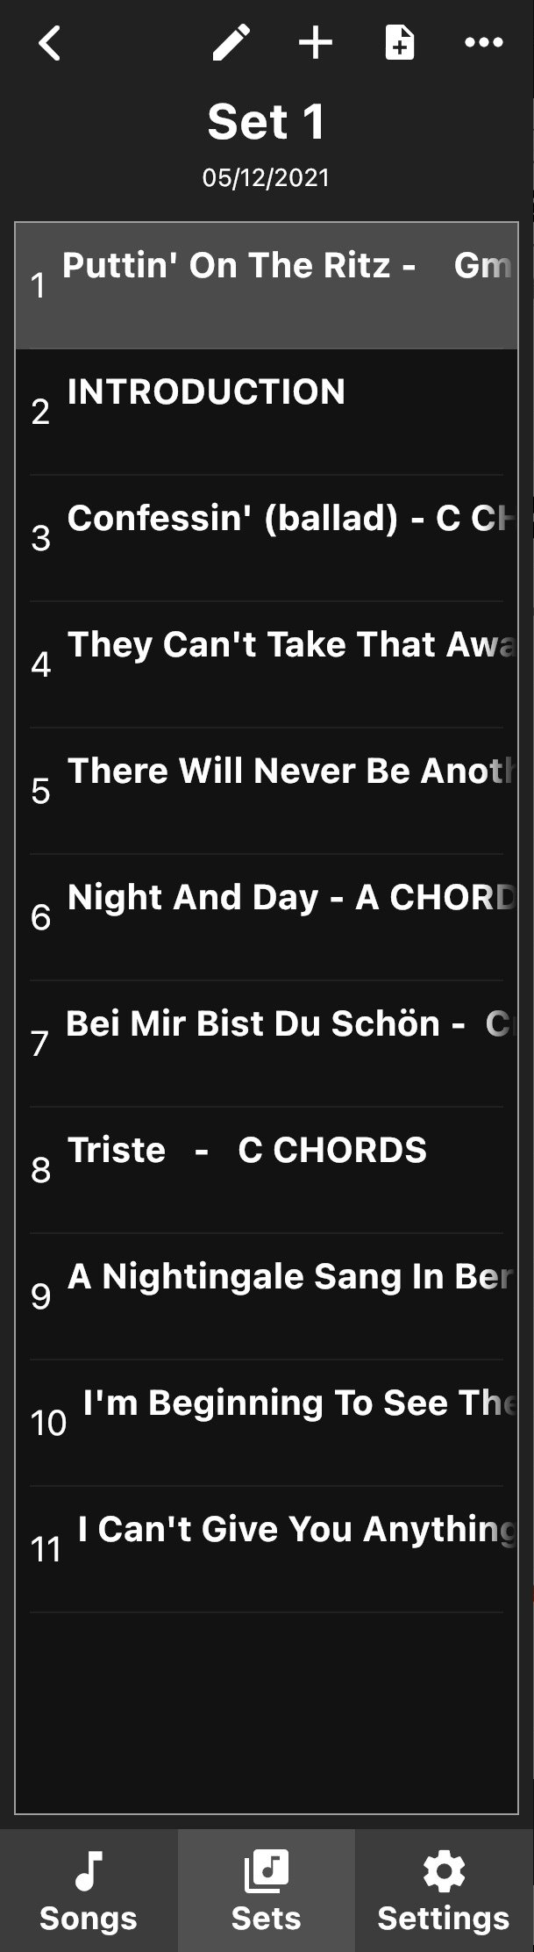Select A Nightingale Sang In Berkeley song
The image size is (534, 1952).
point(267,1297)
